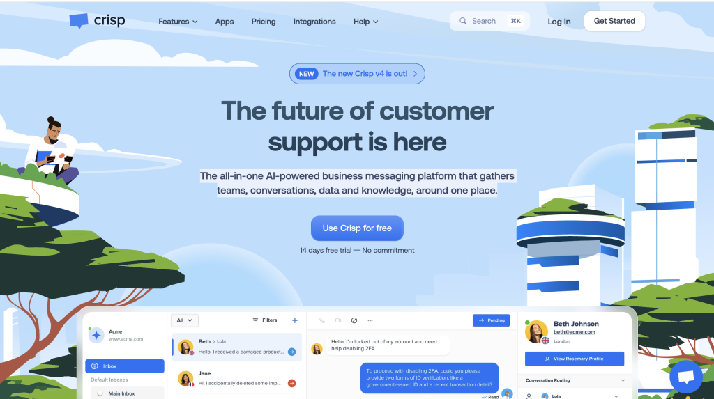Expand the Features dropdown menu
This screenshot has width=714, height=399.
coord(178,22)
